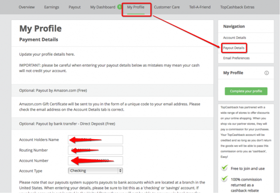Viewport: 280px width, 193px height.
Task: Open Payout Details in the Navigation panel
Action: (234, 48)
